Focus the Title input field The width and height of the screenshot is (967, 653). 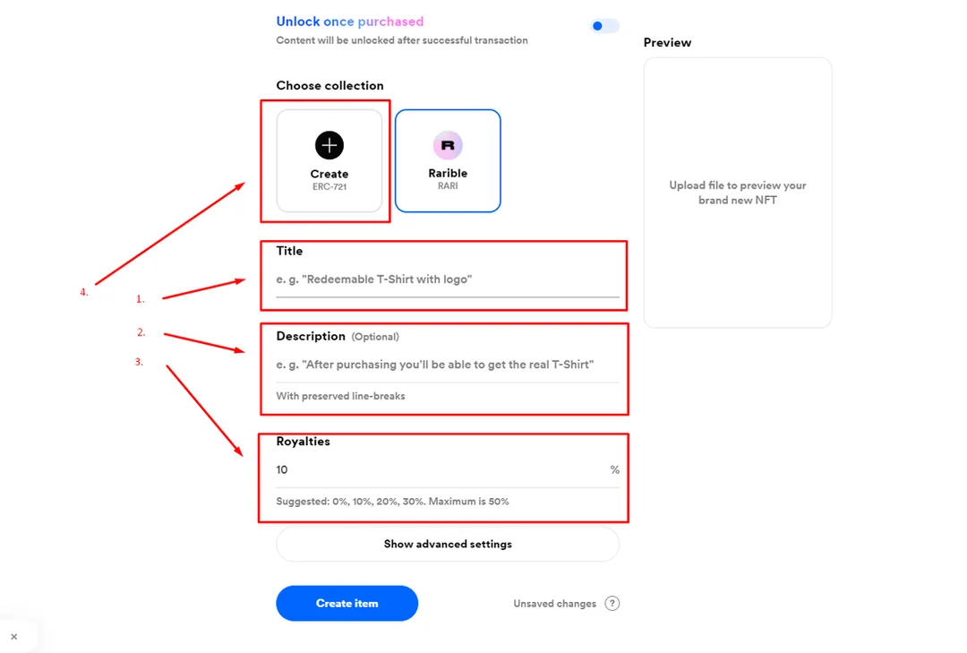447,279
